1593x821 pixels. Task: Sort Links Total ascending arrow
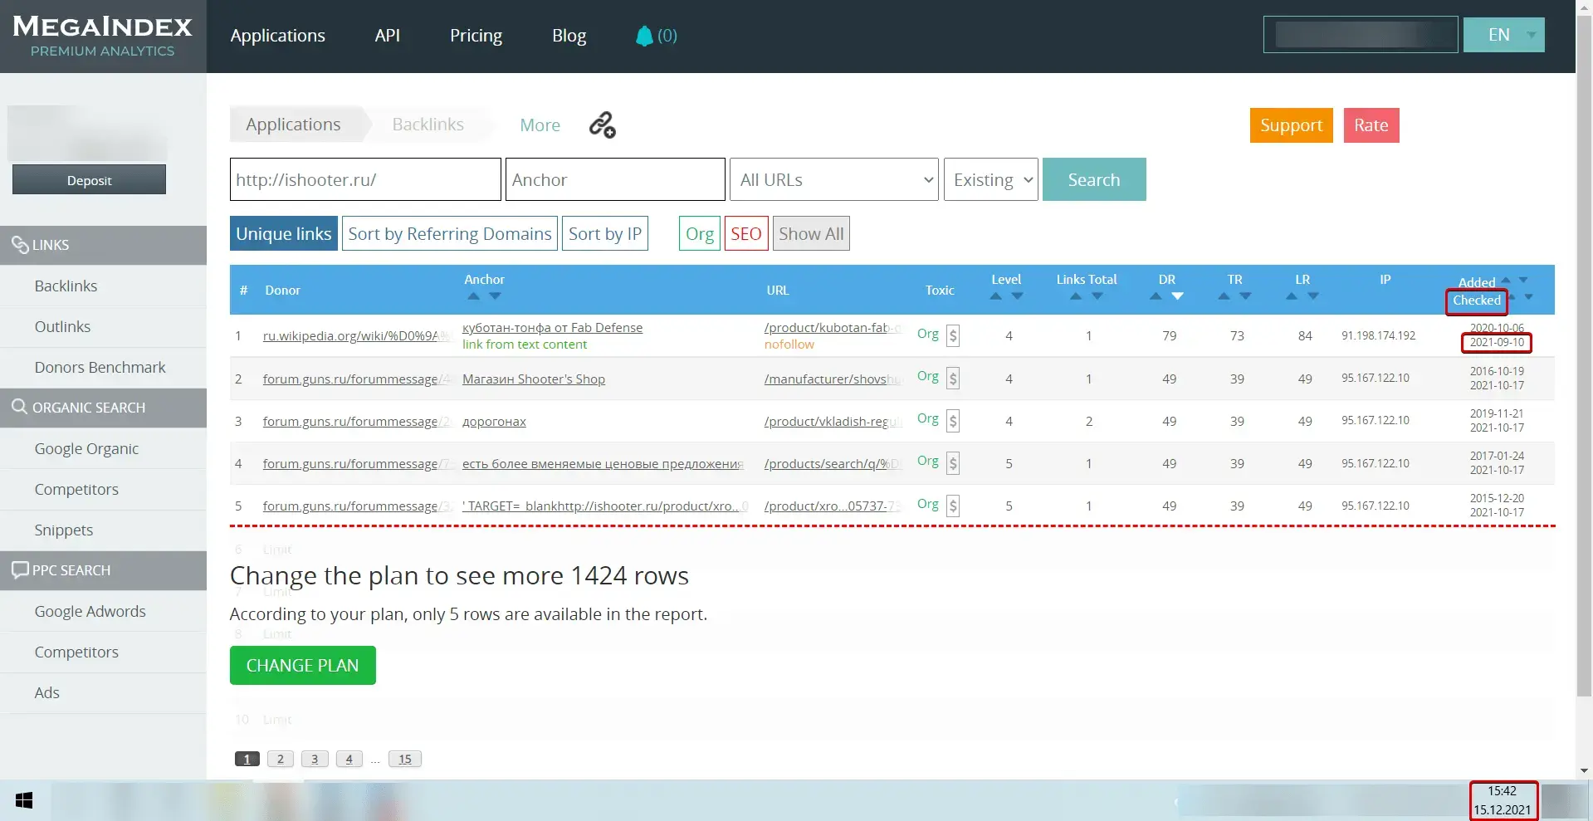click(1076, 296)
